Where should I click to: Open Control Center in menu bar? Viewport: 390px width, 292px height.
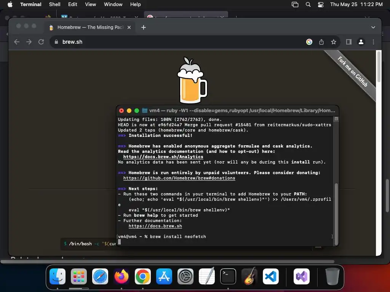tap(321, 5)
